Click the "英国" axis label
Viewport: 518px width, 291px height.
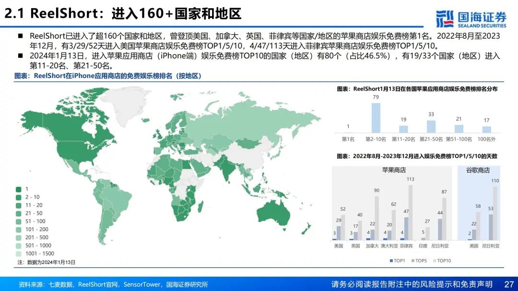click(355, 246)
